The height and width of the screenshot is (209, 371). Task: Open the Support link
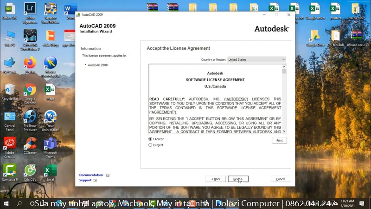[x=85, y=180]
